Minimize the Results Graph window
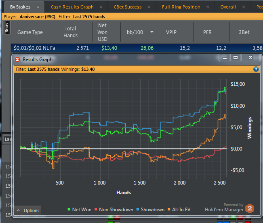 (225, 58)
